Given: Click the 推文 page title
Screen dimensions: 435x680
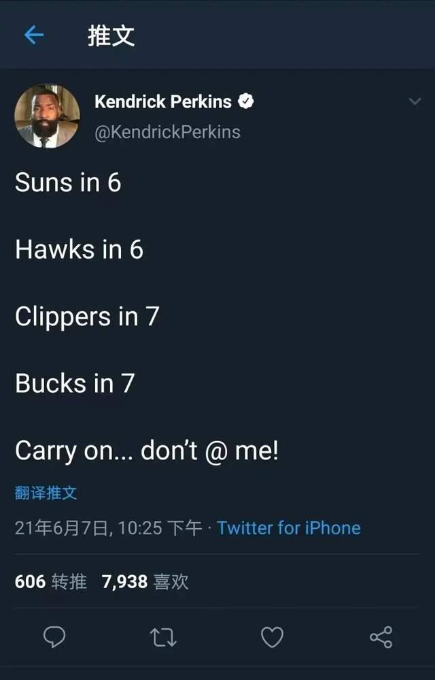Looking at the screenshot, I should [111, 35].
